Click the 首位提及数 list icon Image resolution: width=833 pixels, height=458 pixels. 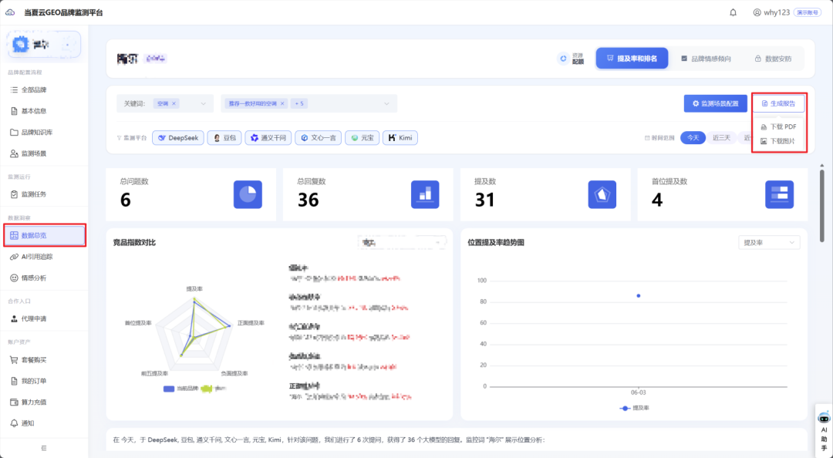pyautogui.click(x=779, y=194)
